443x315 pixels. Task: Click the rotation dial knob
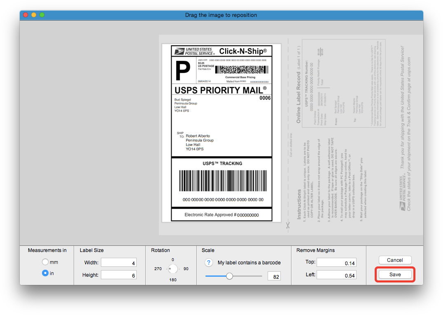173,268
